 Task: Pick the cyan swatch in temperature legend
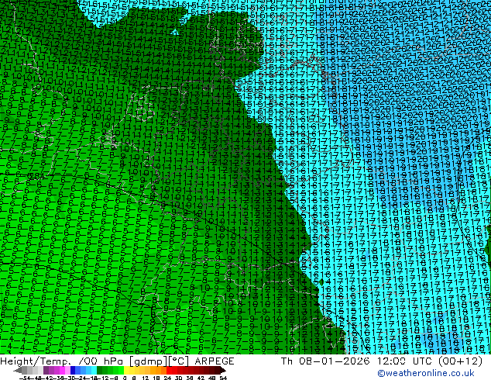[x=91, y=370]
